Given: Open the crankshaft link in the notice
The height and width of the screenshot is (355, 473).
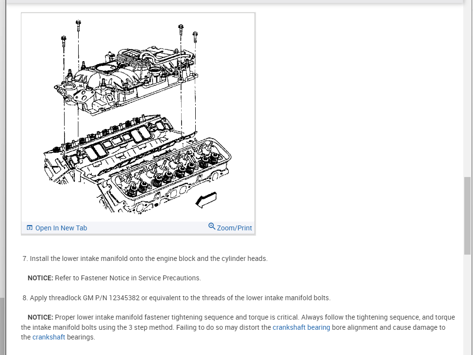Looking at the screenshot, I should point(49,337).
